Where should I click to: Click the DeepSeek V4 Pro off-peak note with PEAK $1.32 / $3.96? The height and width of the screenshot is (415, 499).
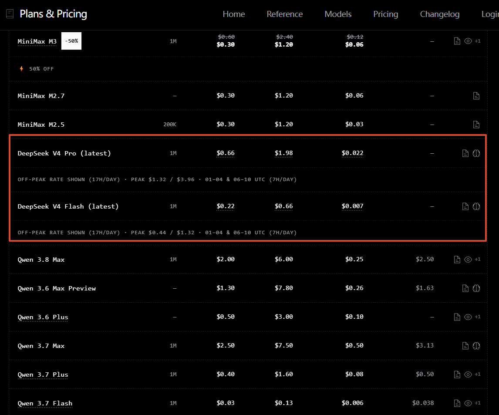[x=157, y=179]
